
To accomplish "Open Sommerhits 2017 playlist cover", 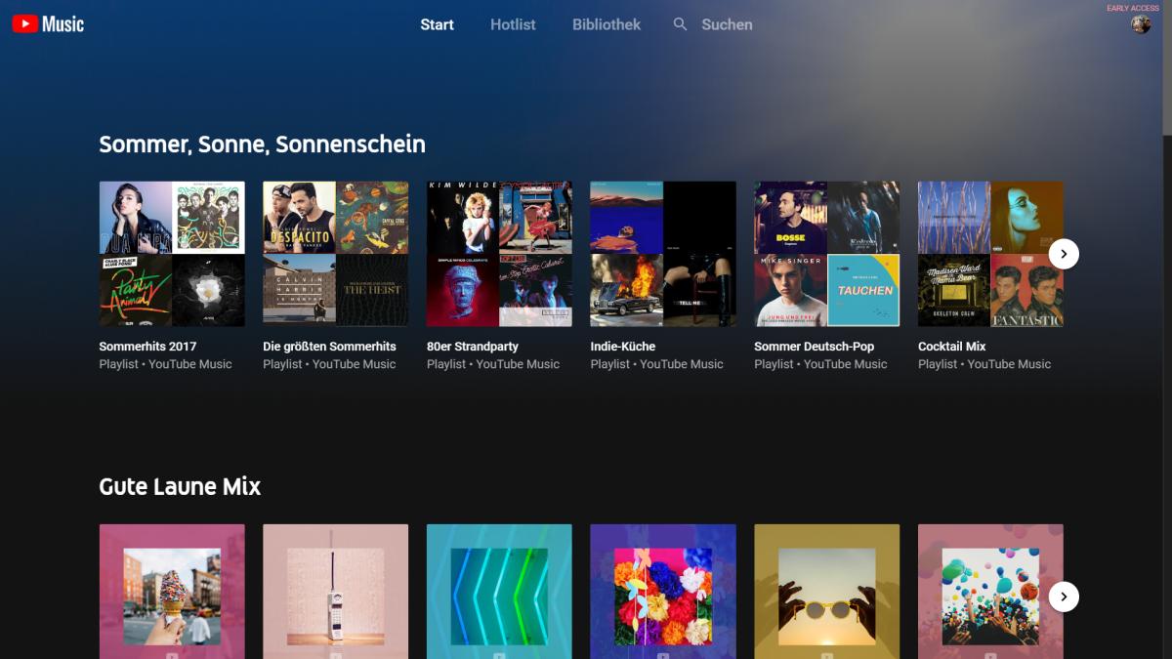I will (x=172, y=254).
